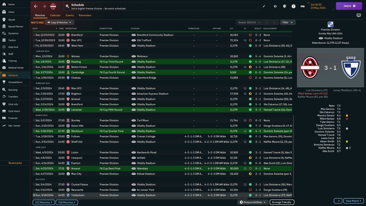Open the Copy of Matches view dropdown
Viewport: 366px width, 206px height.
(x=59, y=22)
